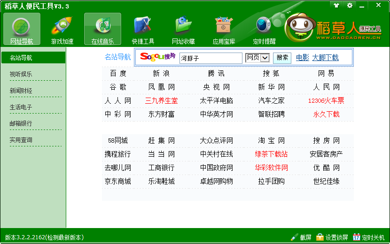Image resolution: width=390 pixels, height=244 pixels.
Task: Open 腾讯 site link
Action: 216,73
